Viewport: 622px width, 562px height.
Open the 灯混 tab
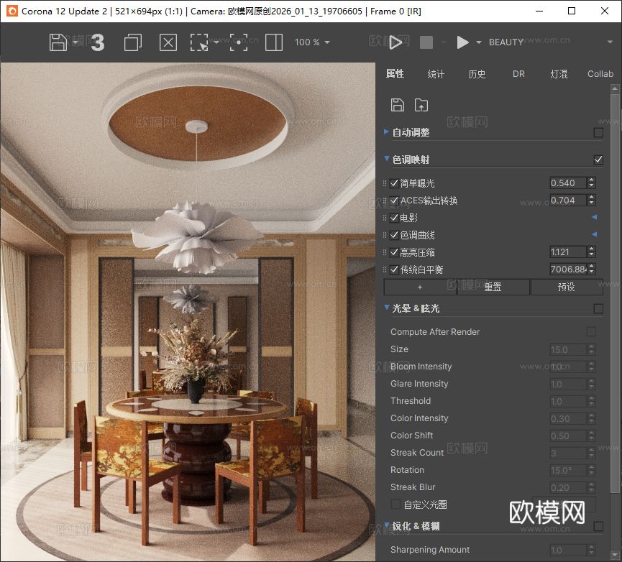[559, 73]
